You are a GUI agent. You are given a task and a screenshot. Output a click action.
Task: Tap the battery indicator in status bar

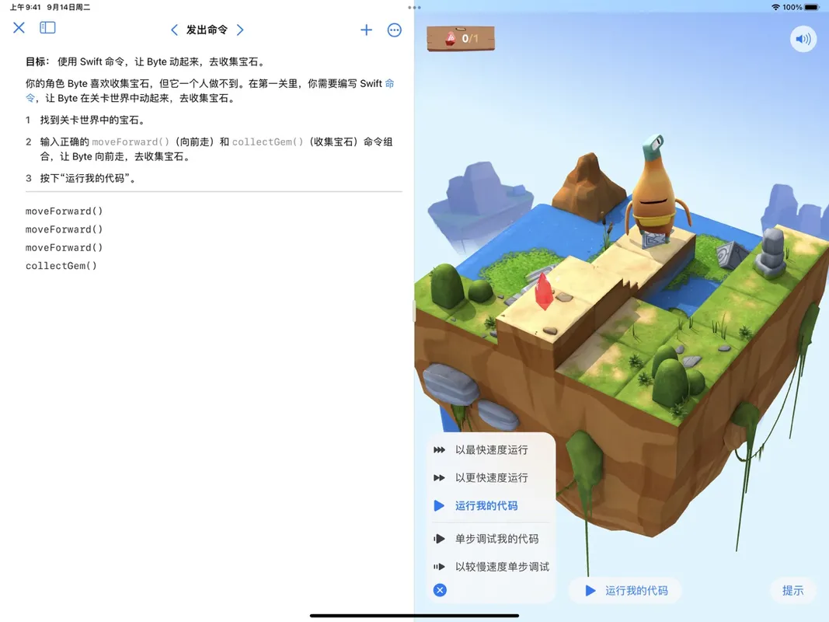(812, 8)
